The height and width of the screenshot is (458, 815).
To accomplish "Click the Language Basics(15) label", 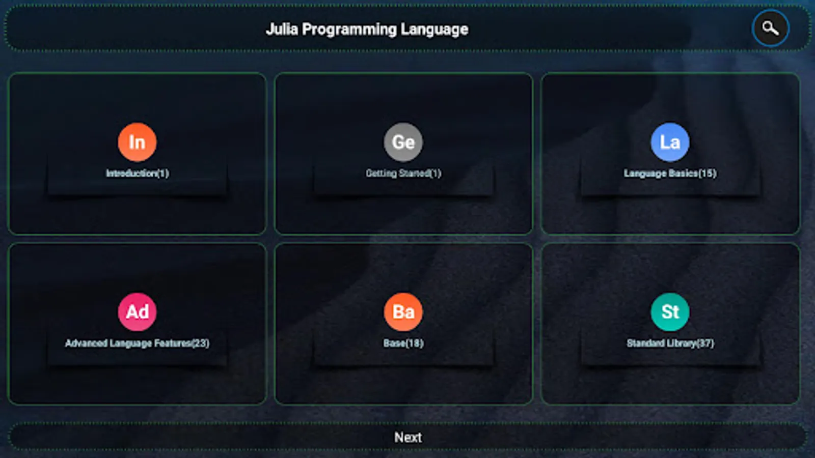I will click(x=669, y=173).
